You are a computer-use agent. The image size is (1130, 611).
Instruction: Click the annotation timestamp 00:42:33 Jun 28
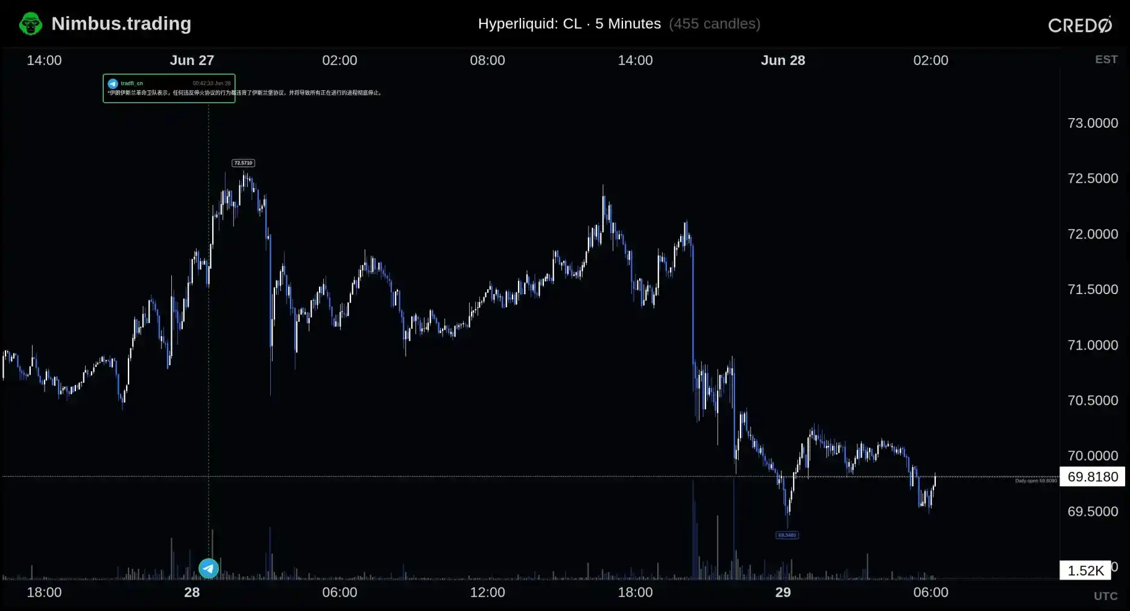pos(212,83)
